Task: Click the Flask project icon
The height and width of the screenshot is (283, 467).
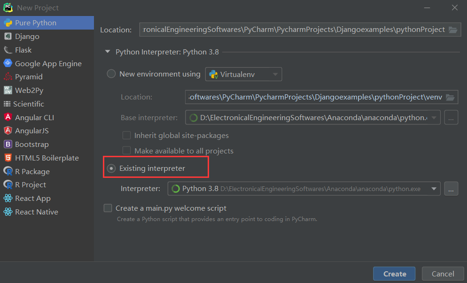Action: (x=8, y=50)
